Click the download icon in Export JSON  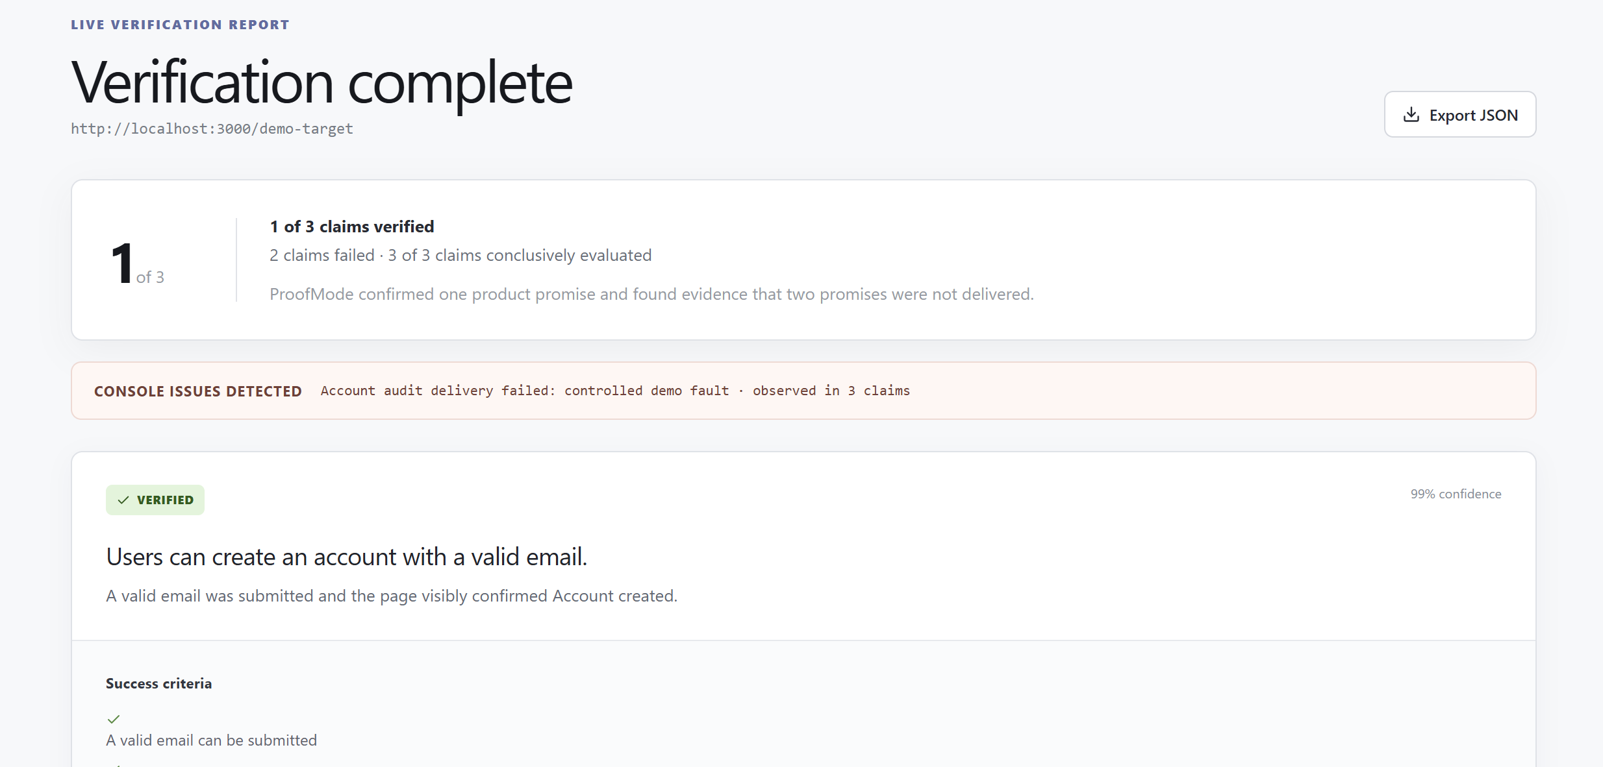[x=1411, y=115]
